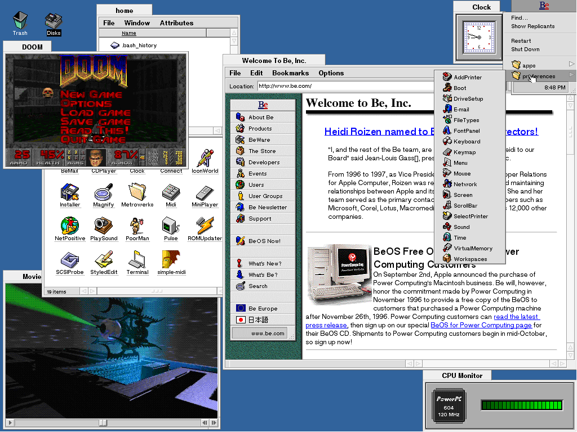This screenshot has height=432, width=577.
Task: Open Be Newsletter sidebar link
Action: tap(263, 207)
